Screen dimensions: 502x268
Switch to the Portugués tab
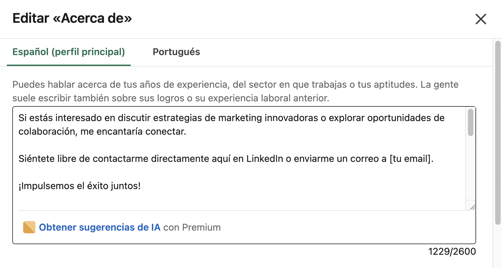(176, 52)
